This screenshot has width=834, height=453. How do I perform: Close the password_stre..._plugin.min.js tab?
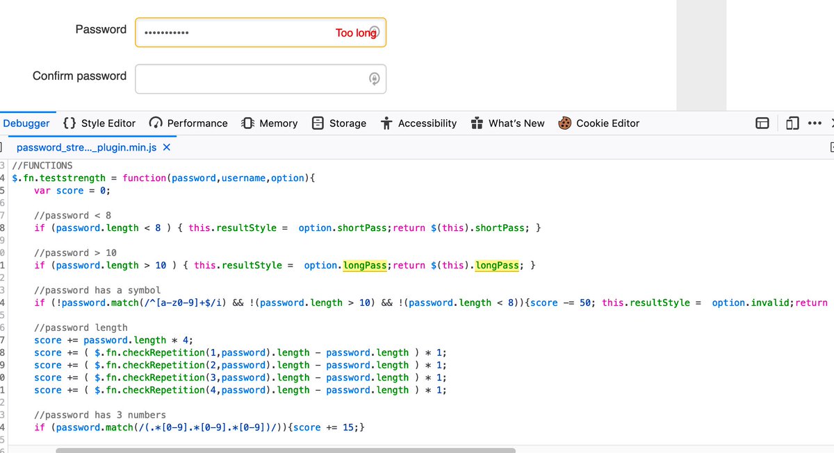(x=166, y=147)
